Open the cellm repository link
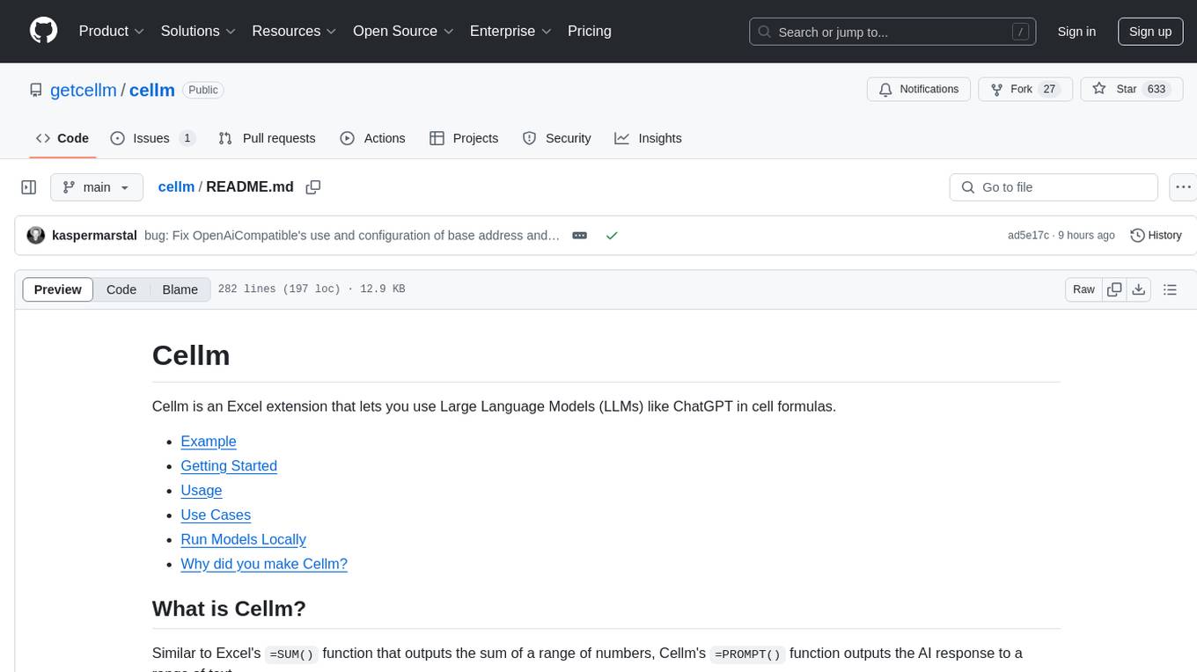 pyautogui.click(x=152, y=90)
